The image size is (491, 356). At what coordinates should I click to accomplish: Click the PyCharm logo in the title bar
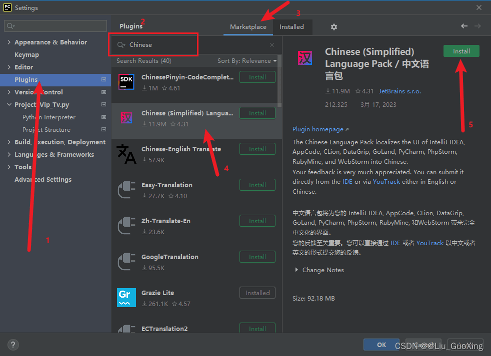click(7, 7)
